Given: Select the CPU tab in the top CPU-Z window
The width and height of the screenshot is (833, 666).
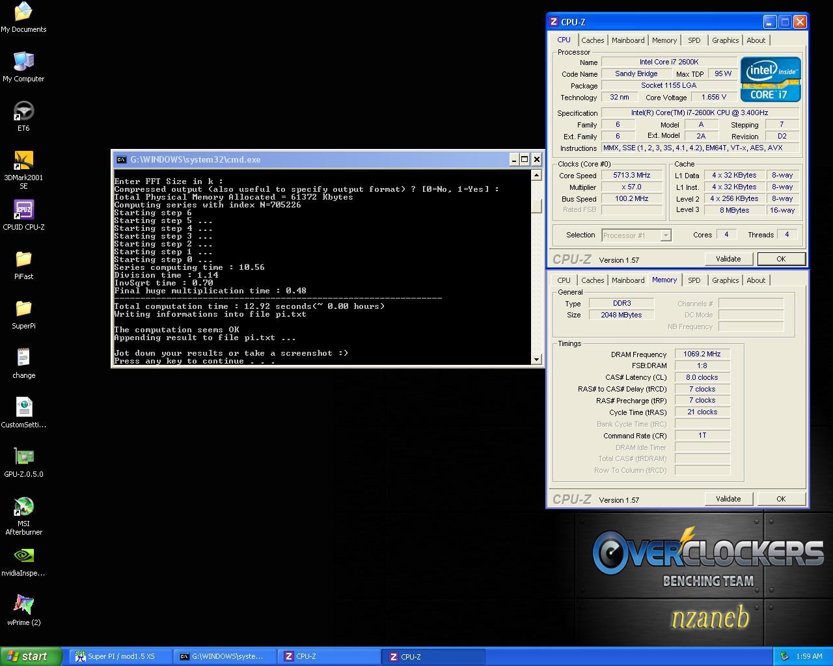Looking at the screenshot, I should [564, 40].
